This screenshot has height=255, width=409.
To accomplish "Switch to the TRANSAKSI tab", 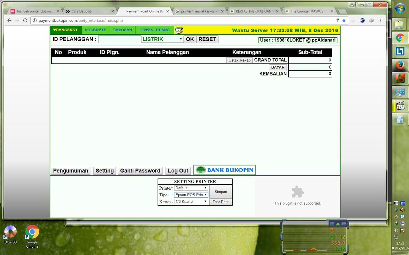I will pos(66,30).
